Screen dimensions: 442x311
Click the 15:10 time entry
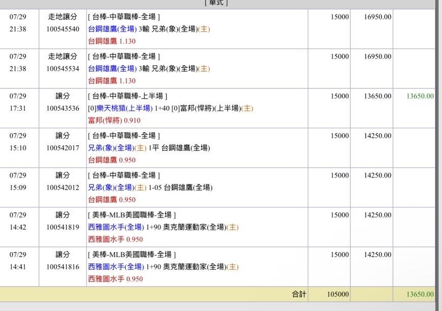point(18,148)
